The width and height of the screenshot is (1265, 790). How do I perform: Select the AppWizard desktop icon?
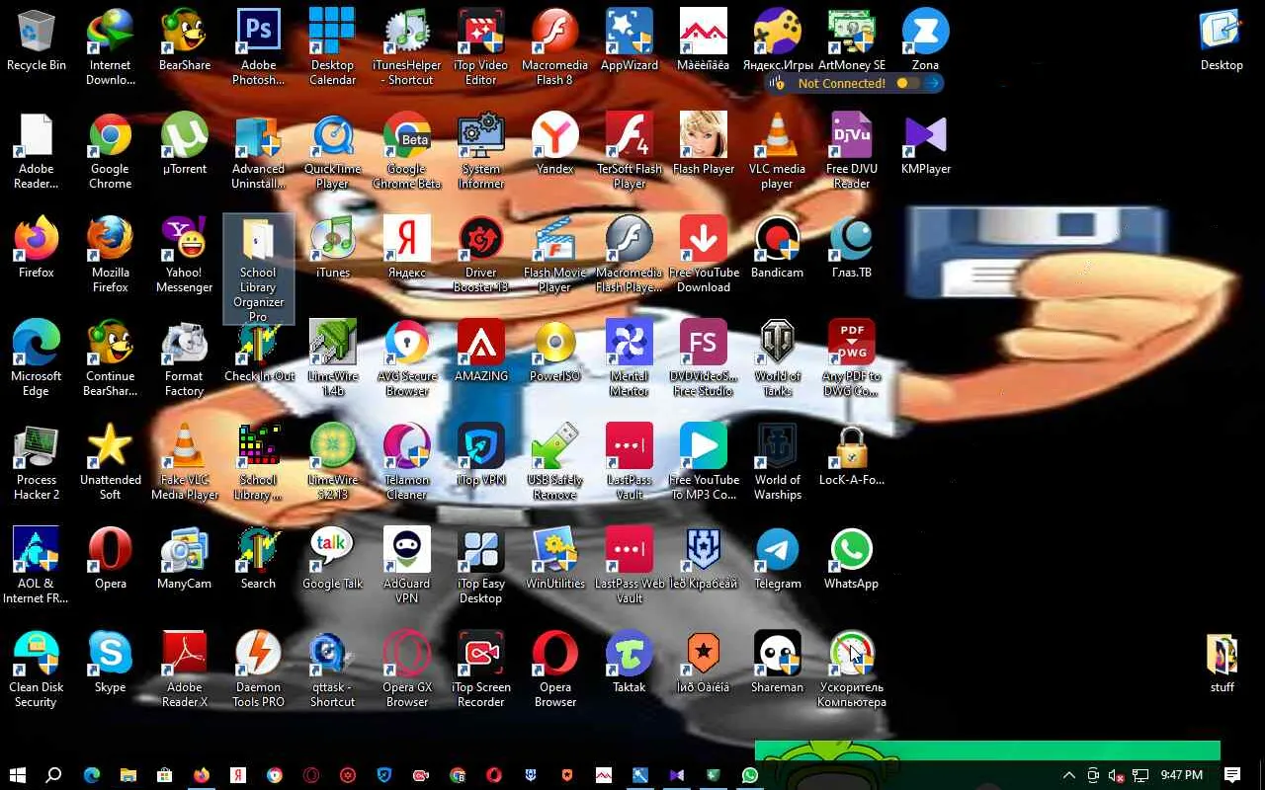click(x=629, y=41)
